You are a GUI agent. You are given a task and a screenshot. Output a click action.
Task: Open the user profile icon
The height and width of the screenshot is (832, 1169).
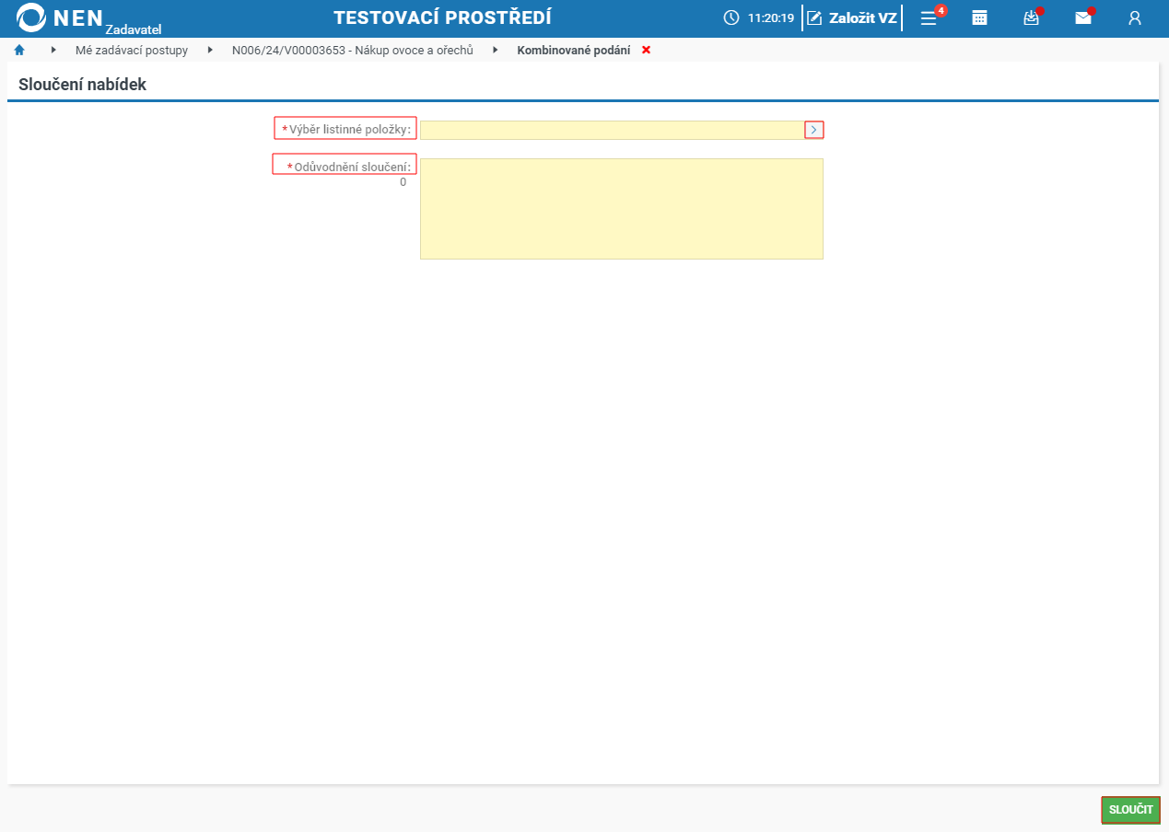[x=1135, y=17]
